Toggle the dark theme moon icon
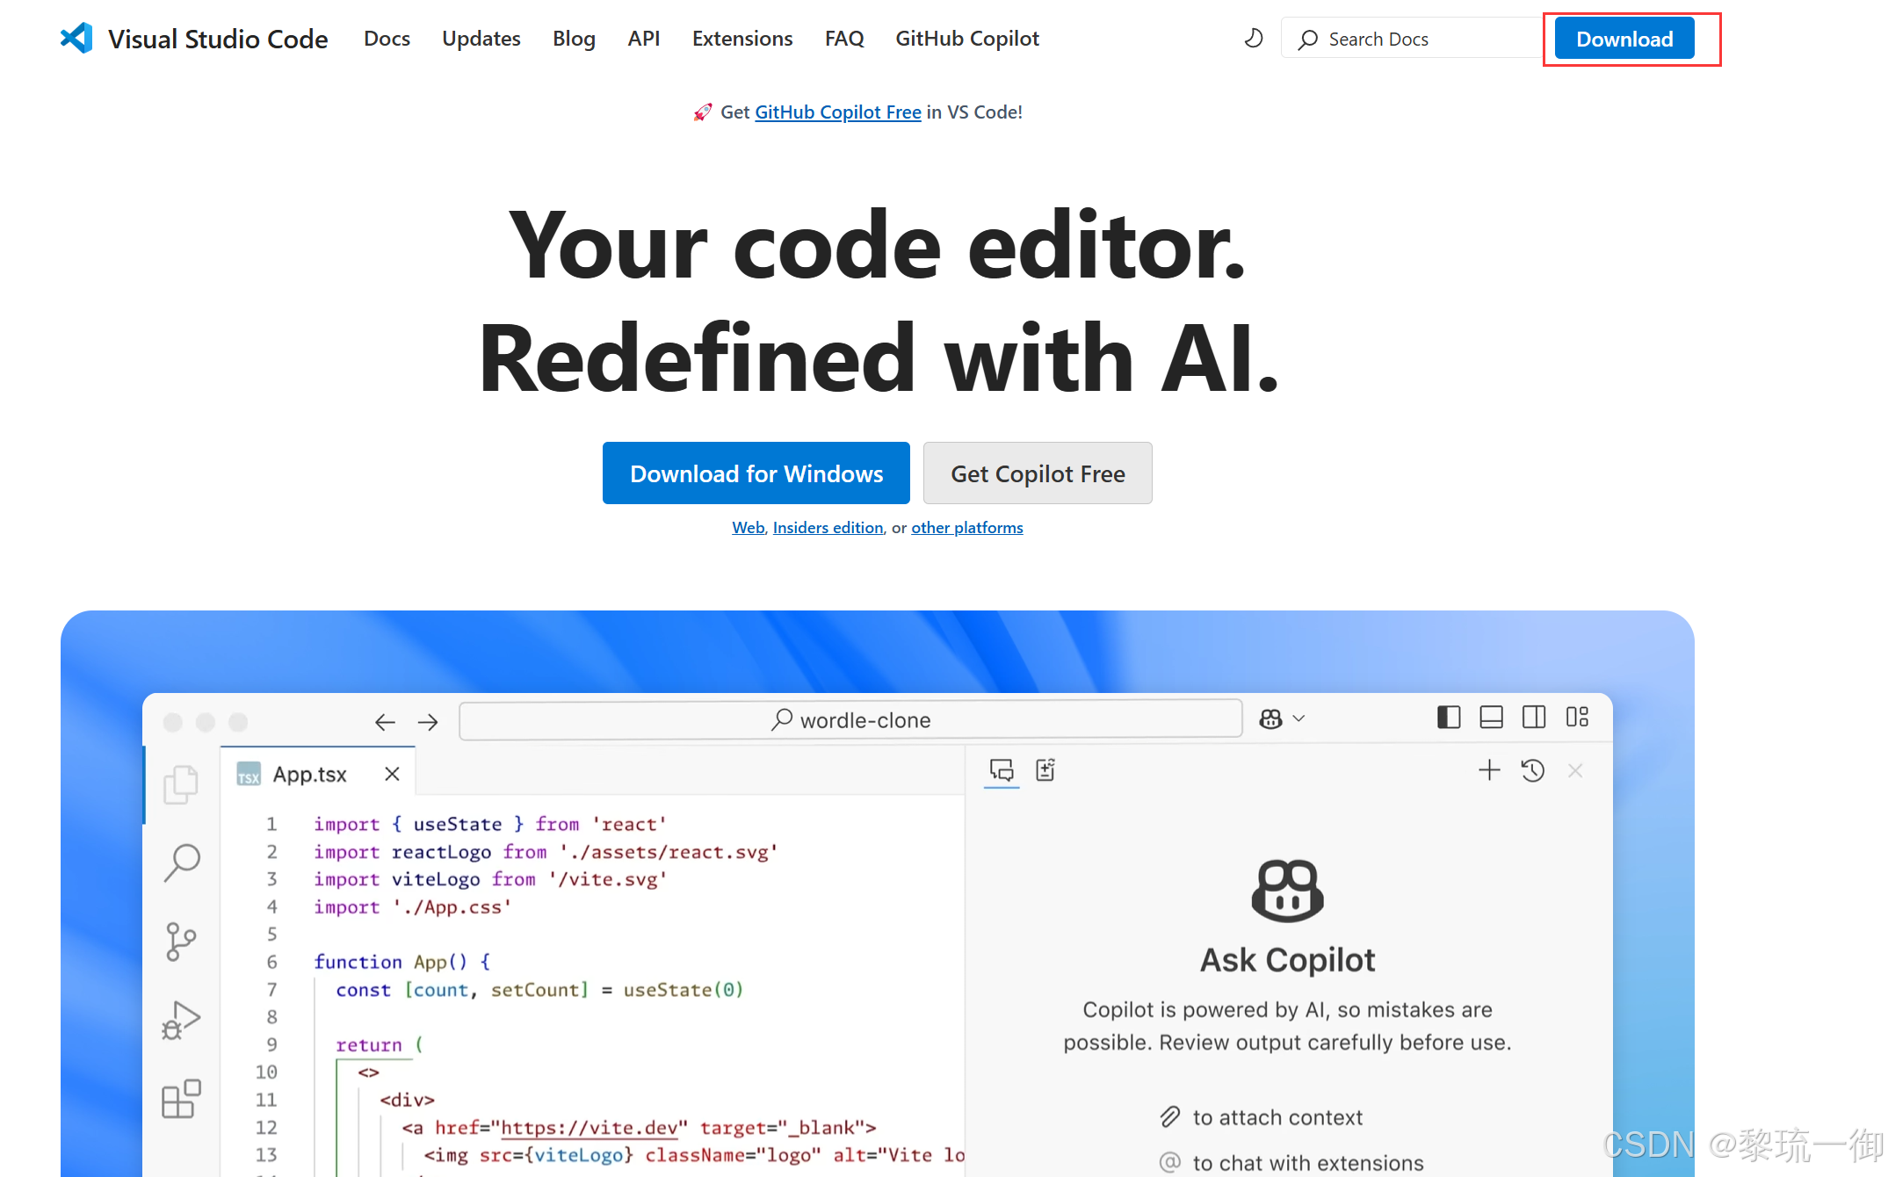 click(1253, 39)
